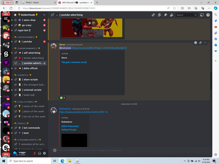Collapse the HALL OF FAME category
Screen dimensions: 219x164
(x=25, y=102)
